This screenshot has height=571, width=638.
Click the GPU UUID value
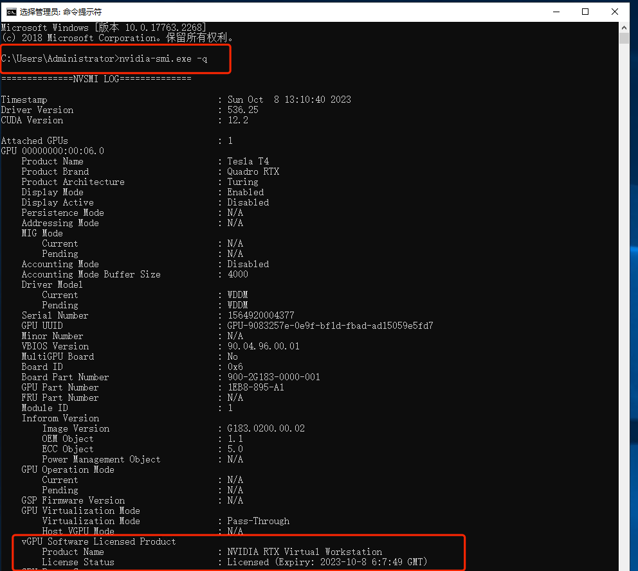[x=331, y=326]
